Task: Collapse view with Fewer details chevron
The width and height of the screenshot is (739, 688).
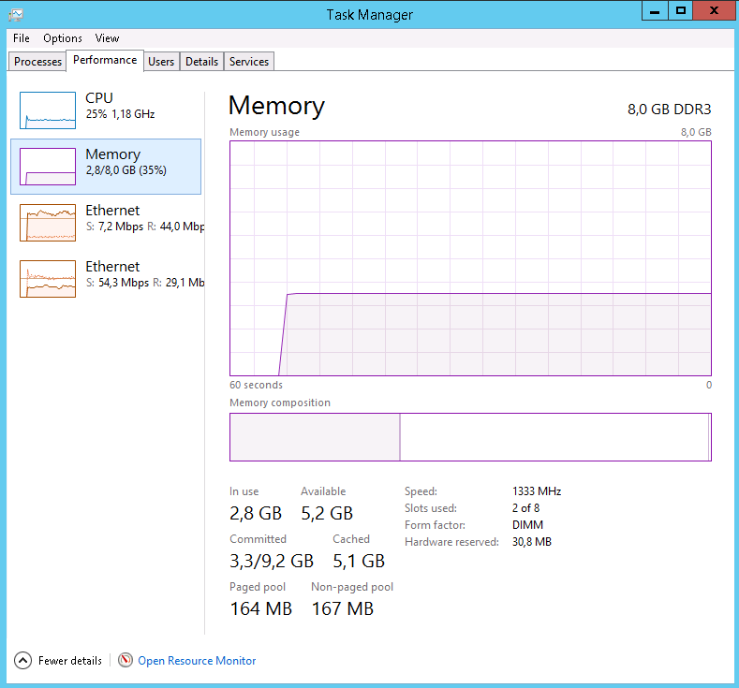Action: [23, 660]
